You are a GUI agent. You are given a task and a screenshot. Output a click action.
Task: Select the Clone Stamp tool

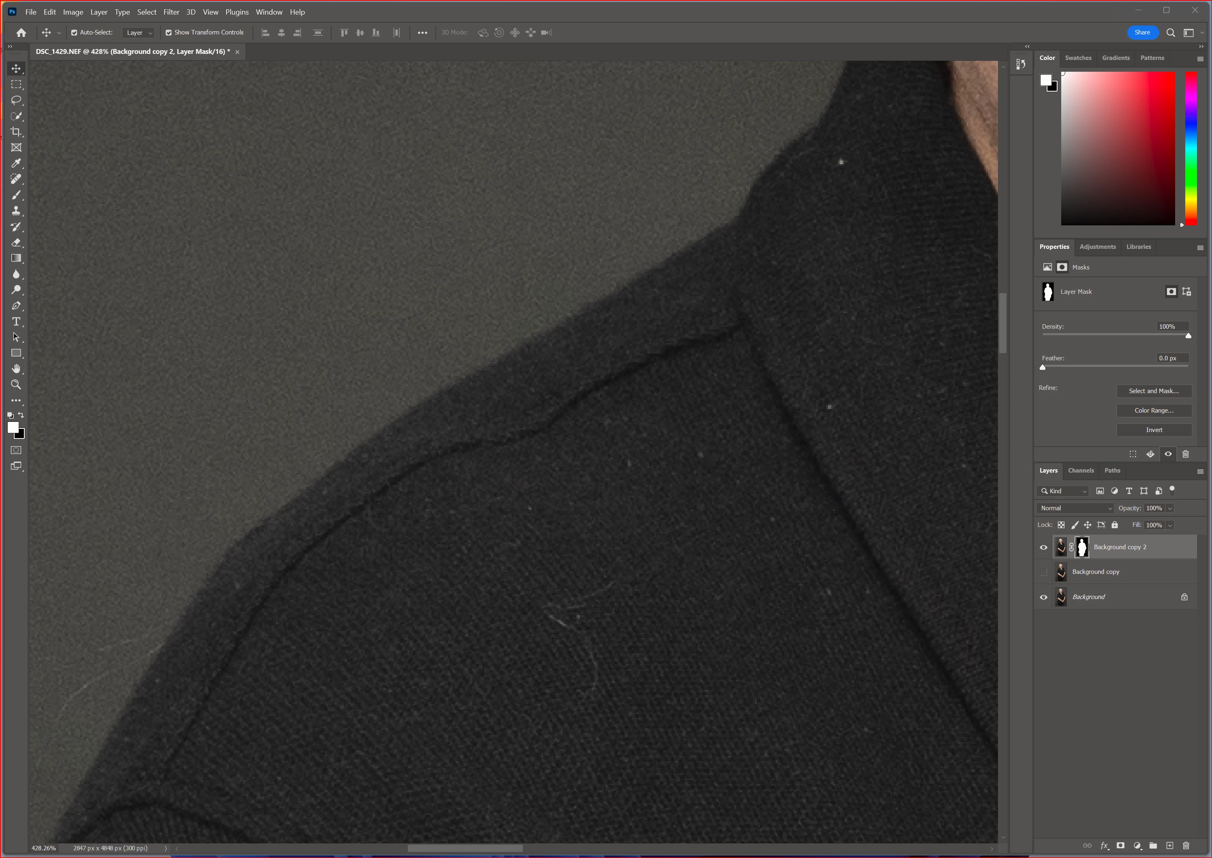coord(16,211)
